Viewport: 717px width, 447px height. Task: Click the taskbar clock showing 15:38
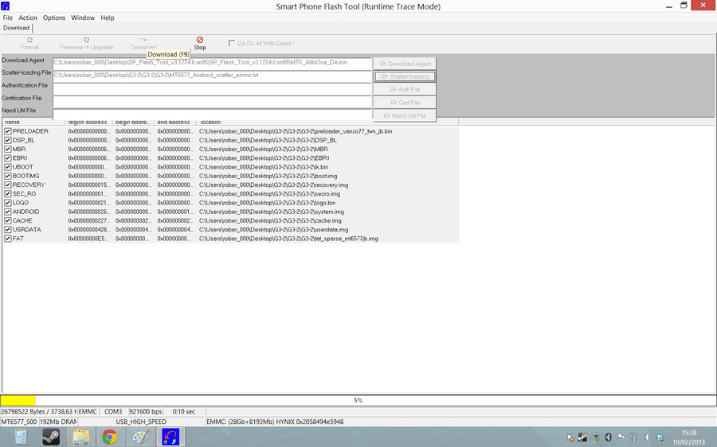coord(688,437)
